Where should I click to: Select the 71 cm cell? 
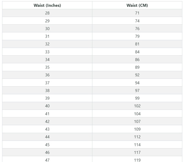coord(137,13)
